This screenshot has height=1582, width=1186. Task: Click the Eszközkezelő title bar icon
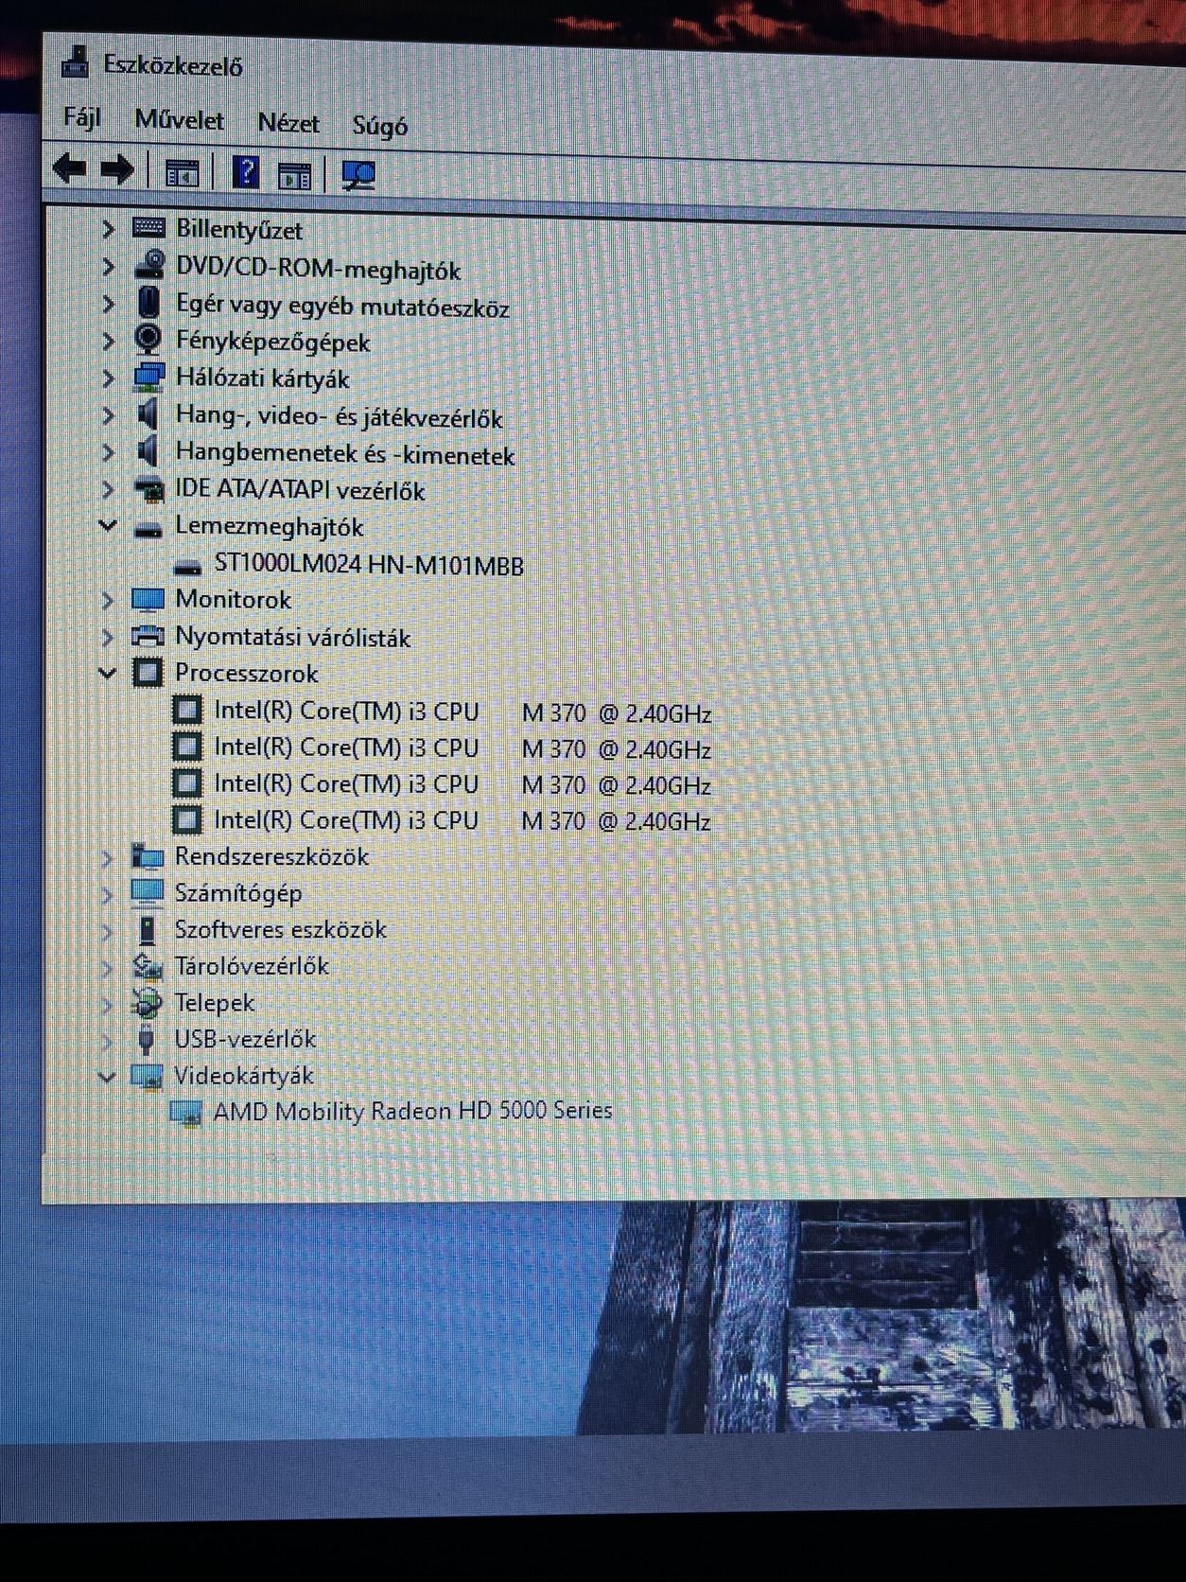[x=75, y=62]
